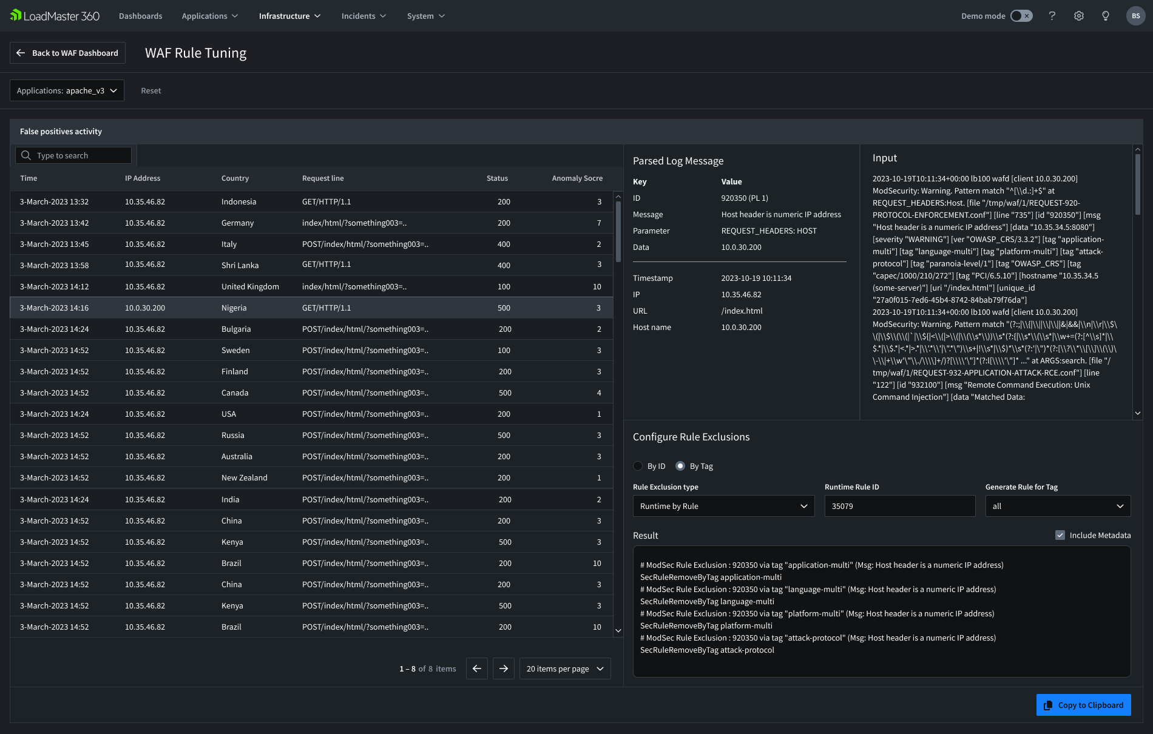Open the help question mark icon
The height and width of the screenshot is (734, 1153).
click(x=1052, y=16)
